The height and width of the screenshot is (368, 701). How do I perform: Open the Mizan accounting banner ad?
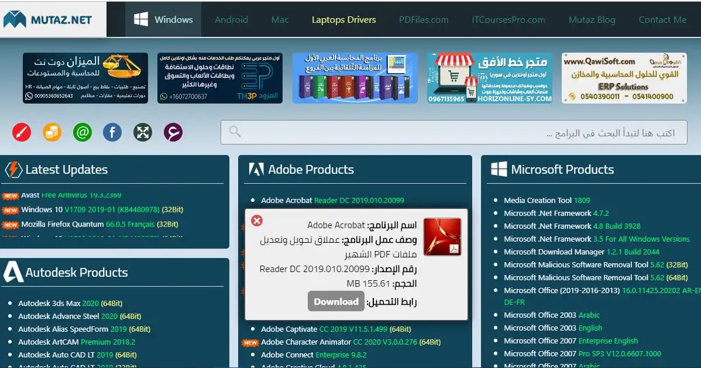point(85,78)
